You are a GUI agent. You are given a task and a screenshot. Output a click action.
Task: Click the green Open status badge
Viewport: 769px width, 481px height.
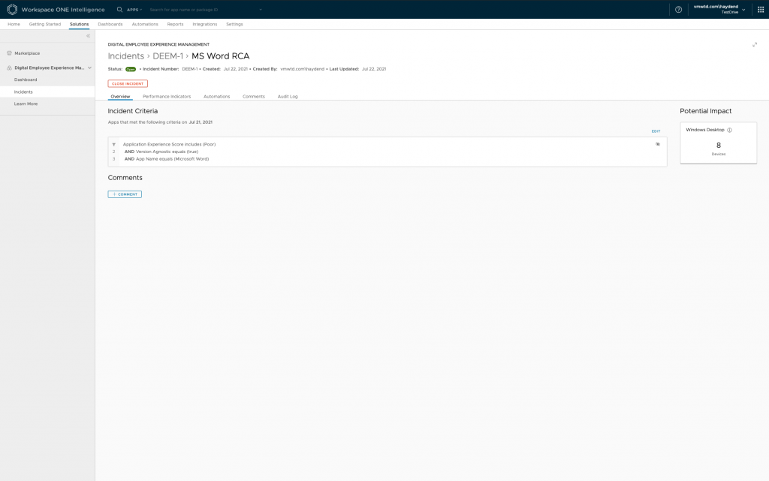pyautogui.click(x=131, y=69)
